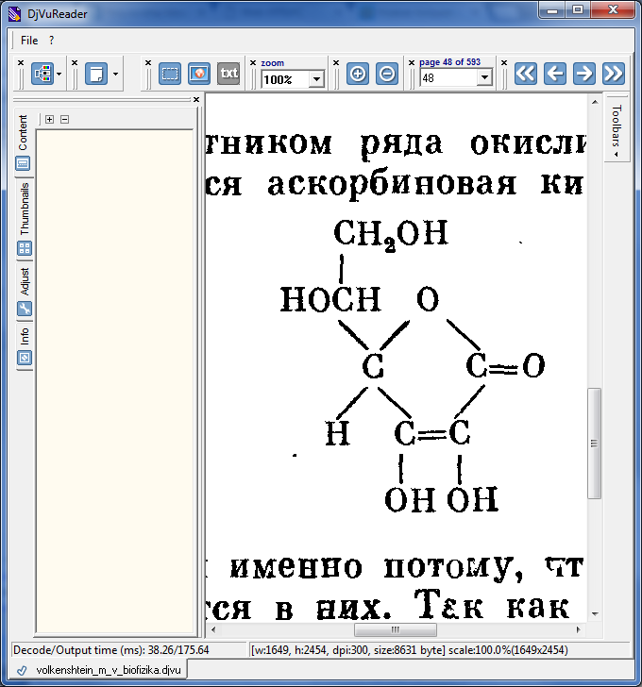
Task: Switch to the Thumbnails side tab
Action: click(x=25, y=209)
